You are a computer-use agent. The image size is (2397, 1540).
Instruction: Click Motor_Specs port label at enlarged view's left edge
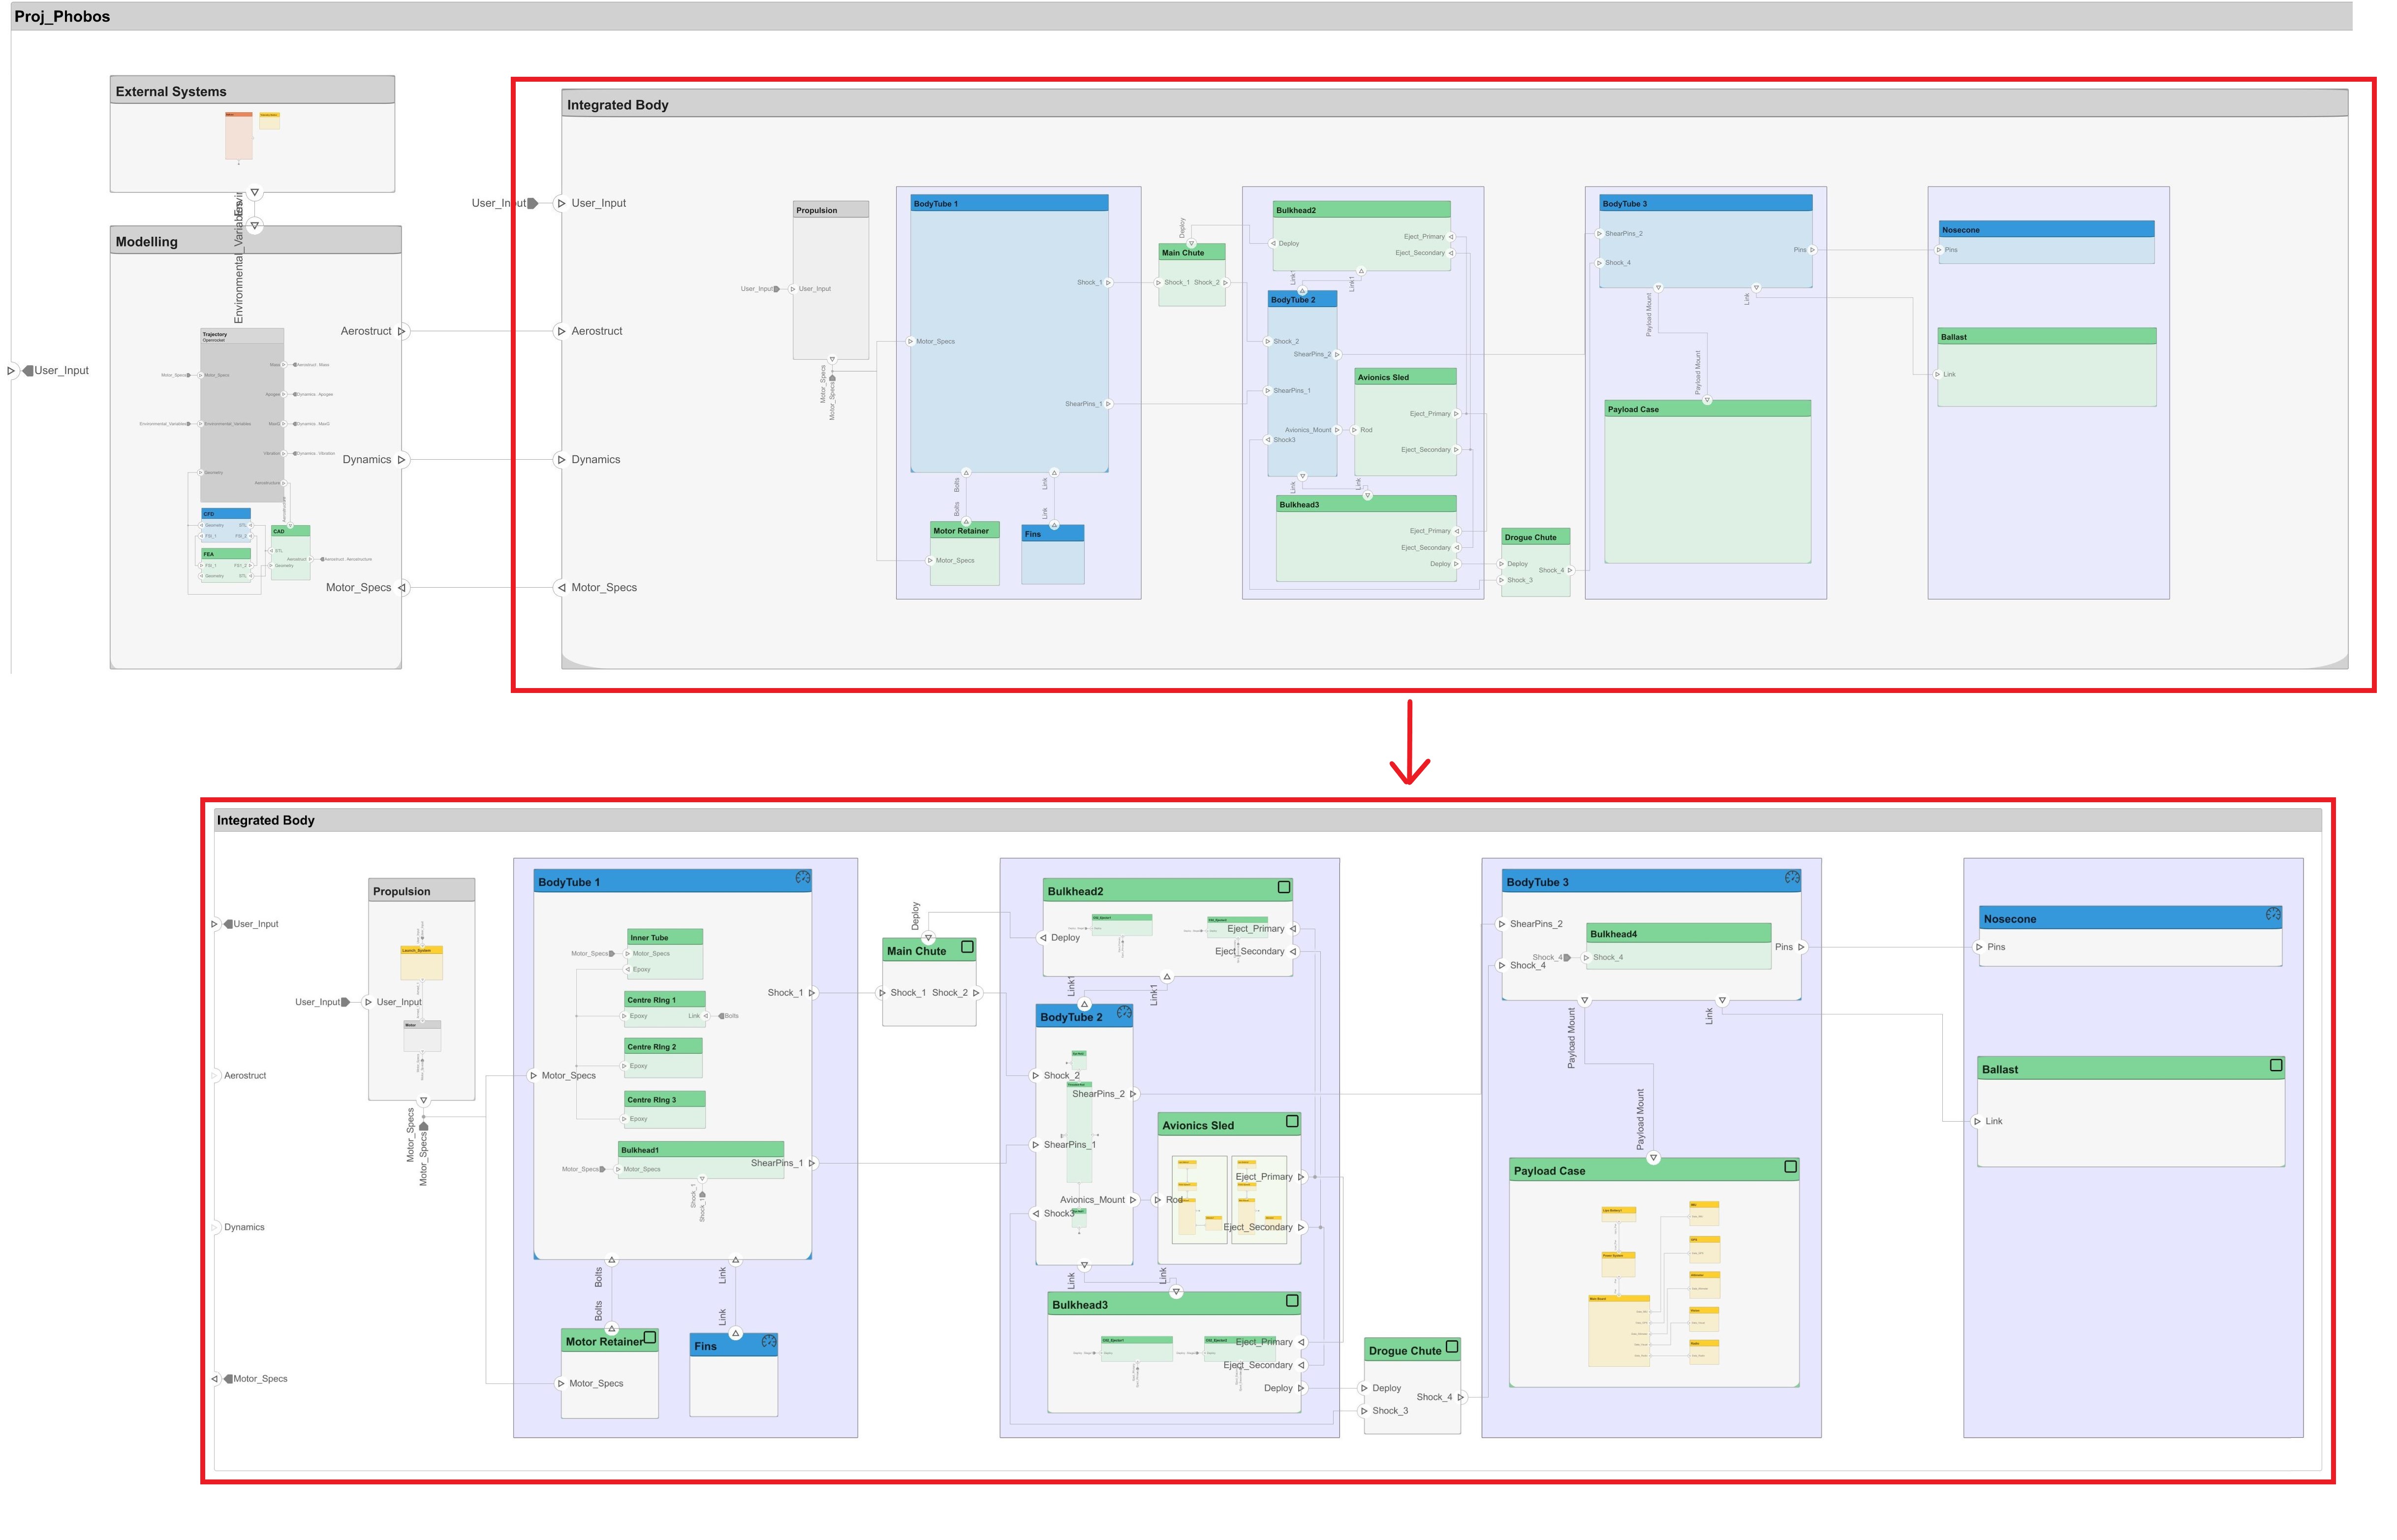(x=260, y=1378)
